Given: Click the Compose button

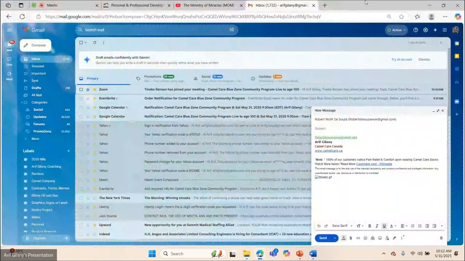Looking at the screenshot, I should [35, 45].
